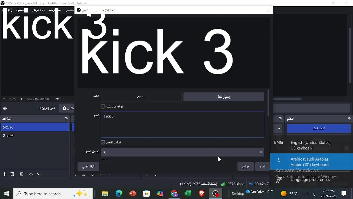Expand the dropdown arrow left of Stop Streaming button
Screen dimensions: 353x199
point(279,129)
